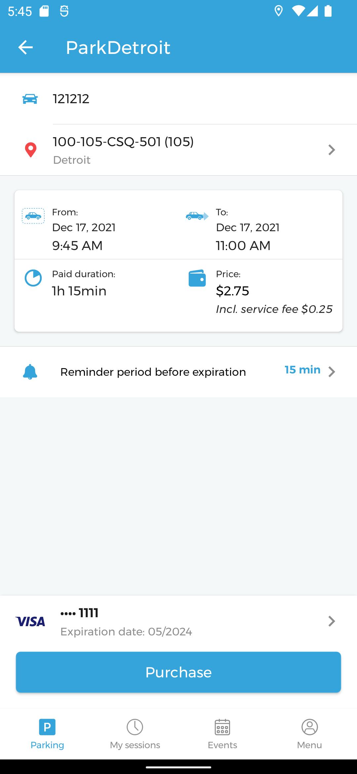357x774 pixels.
Task: Open reminder period options chevron
Action: coord(332,372)
